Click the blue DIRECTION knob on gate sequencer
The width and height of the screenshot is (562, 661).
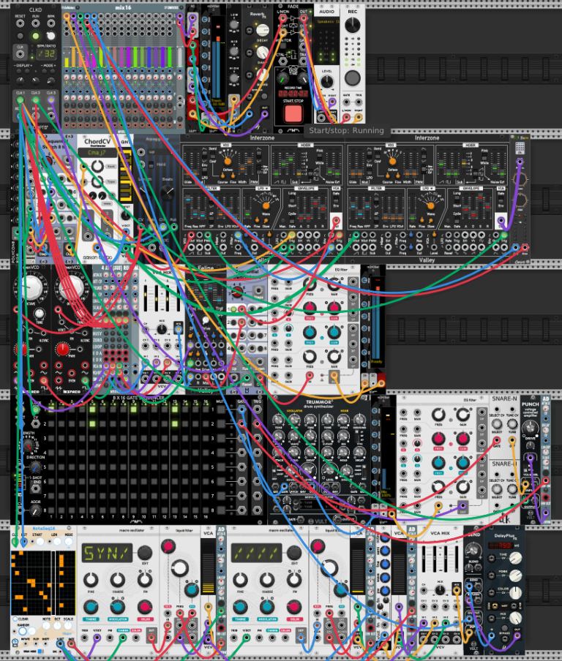coord(35,467)
